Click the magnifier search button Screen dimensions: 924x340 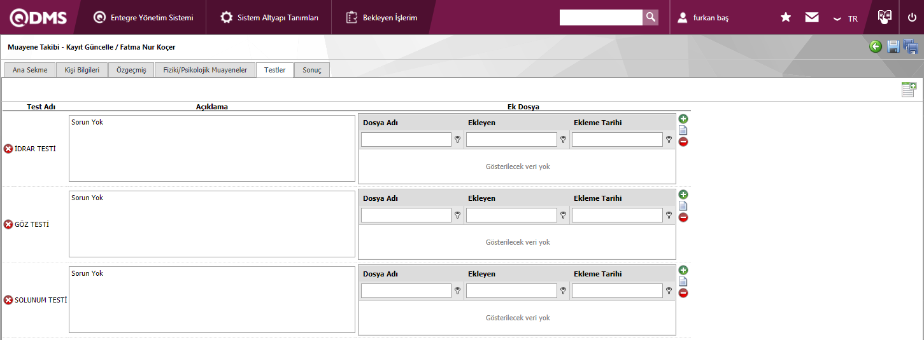pos(650,17)
